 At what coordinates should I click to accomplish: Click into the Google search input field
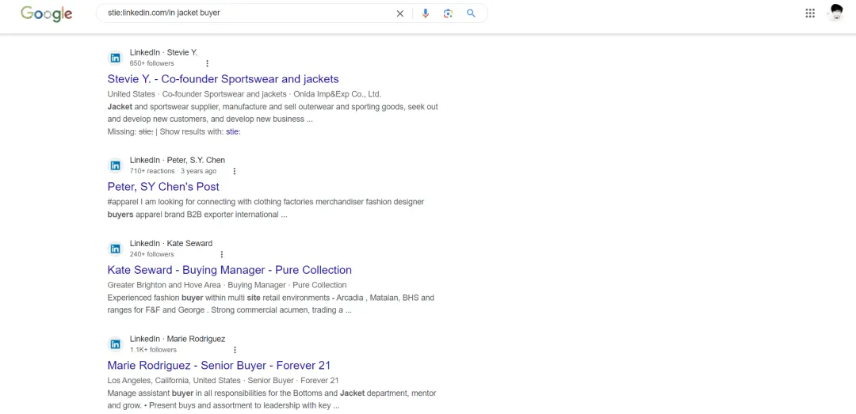click(x=246, y=13)
